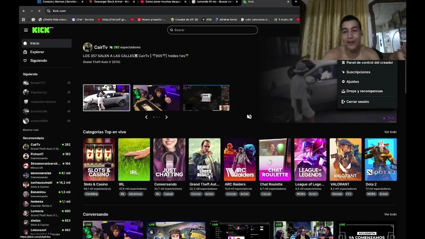Open Panel de control del creador
The height and width of the screenshot is (239, 425).
point(367,62)
